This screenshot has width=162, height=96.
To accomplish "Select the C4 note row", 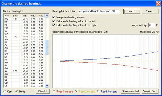I will (x=24, y=45).
